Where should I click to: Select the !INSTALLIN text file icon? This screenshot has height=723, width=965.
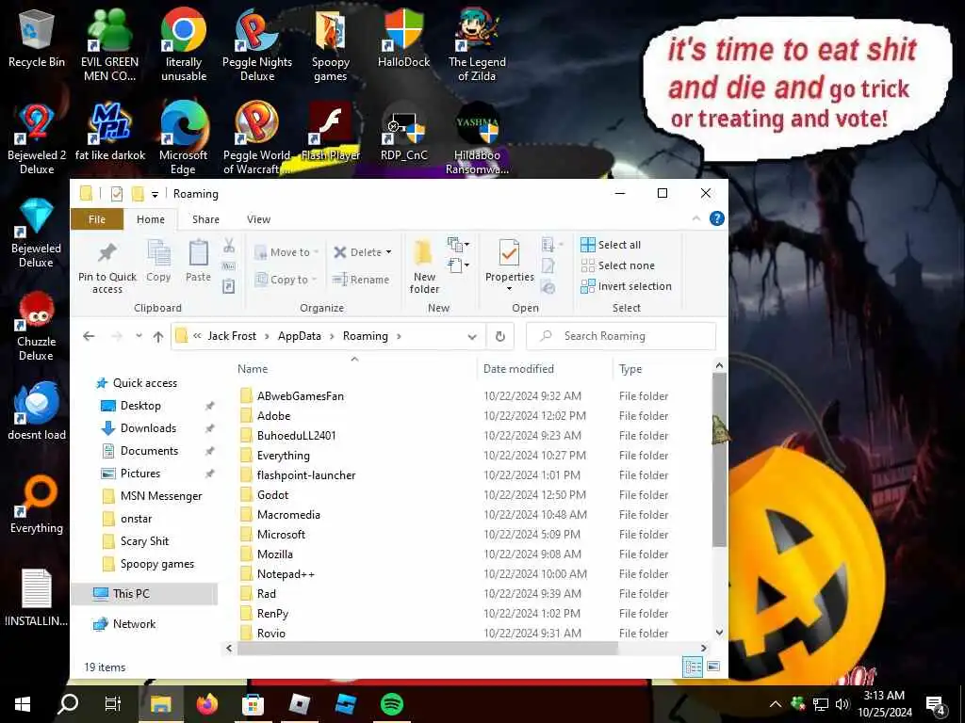[x=37, y=598]
